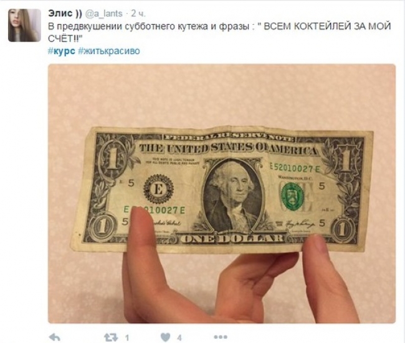The width and height of the screenshot is (405, 343).
Task: Open the tweet's permalink via the 2 ч. timestamp
Action: coord(138,14)
